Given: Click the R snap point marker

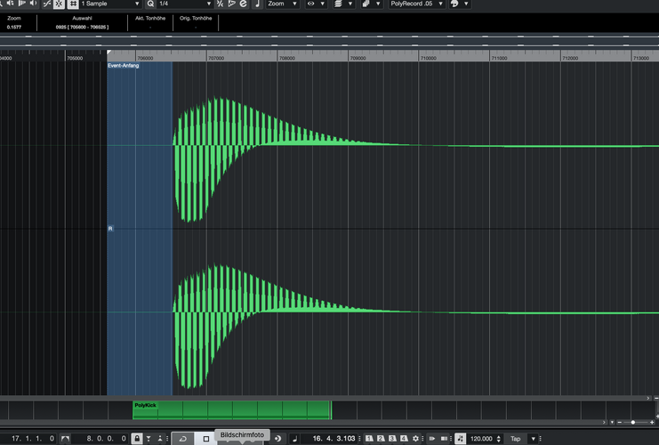Looking at the screenshot, I should (x=110, y=229).
